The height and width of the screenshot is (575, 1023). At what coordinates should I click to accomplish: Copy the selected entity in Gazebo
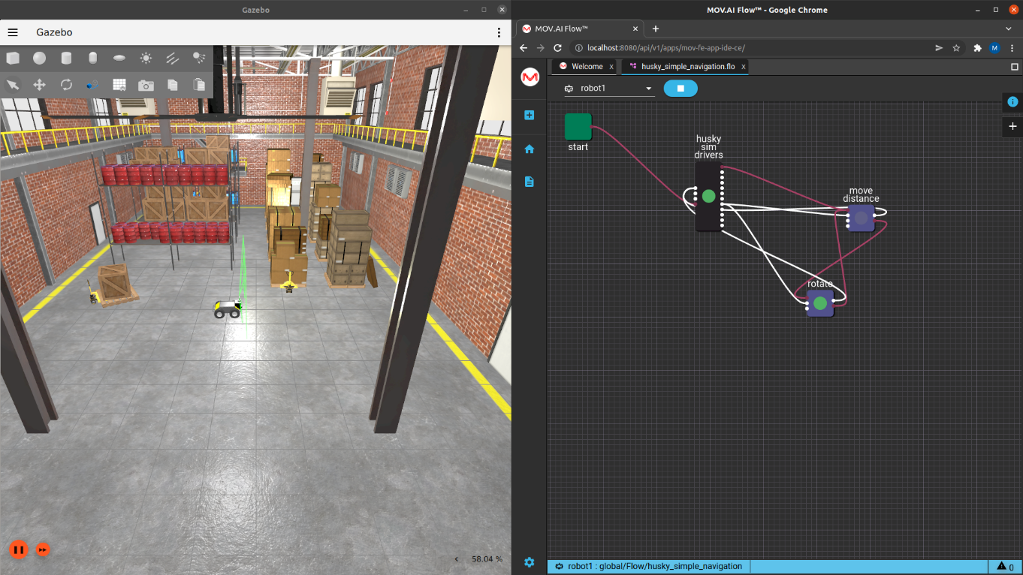coord(172,85)
